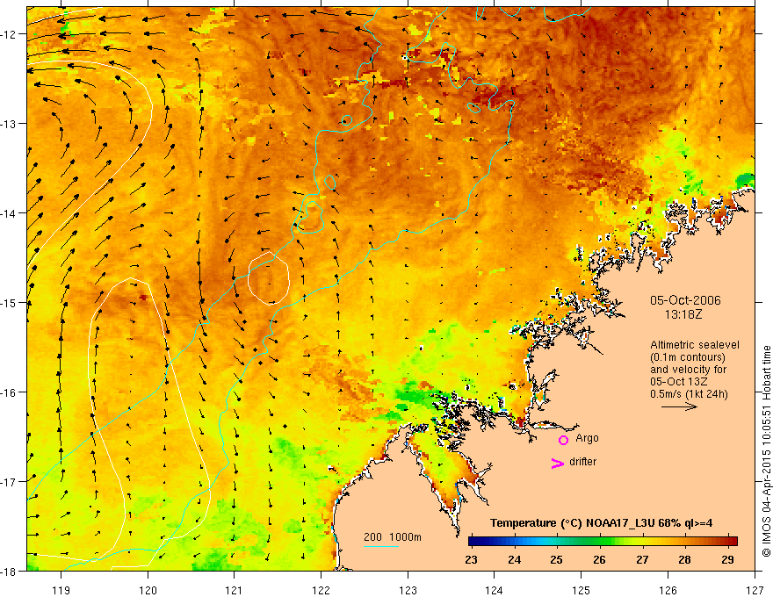Click the 26 value on temperature scale
Image resolution: width=773 pixels, height=597 pixels.
tap(599, 559)
